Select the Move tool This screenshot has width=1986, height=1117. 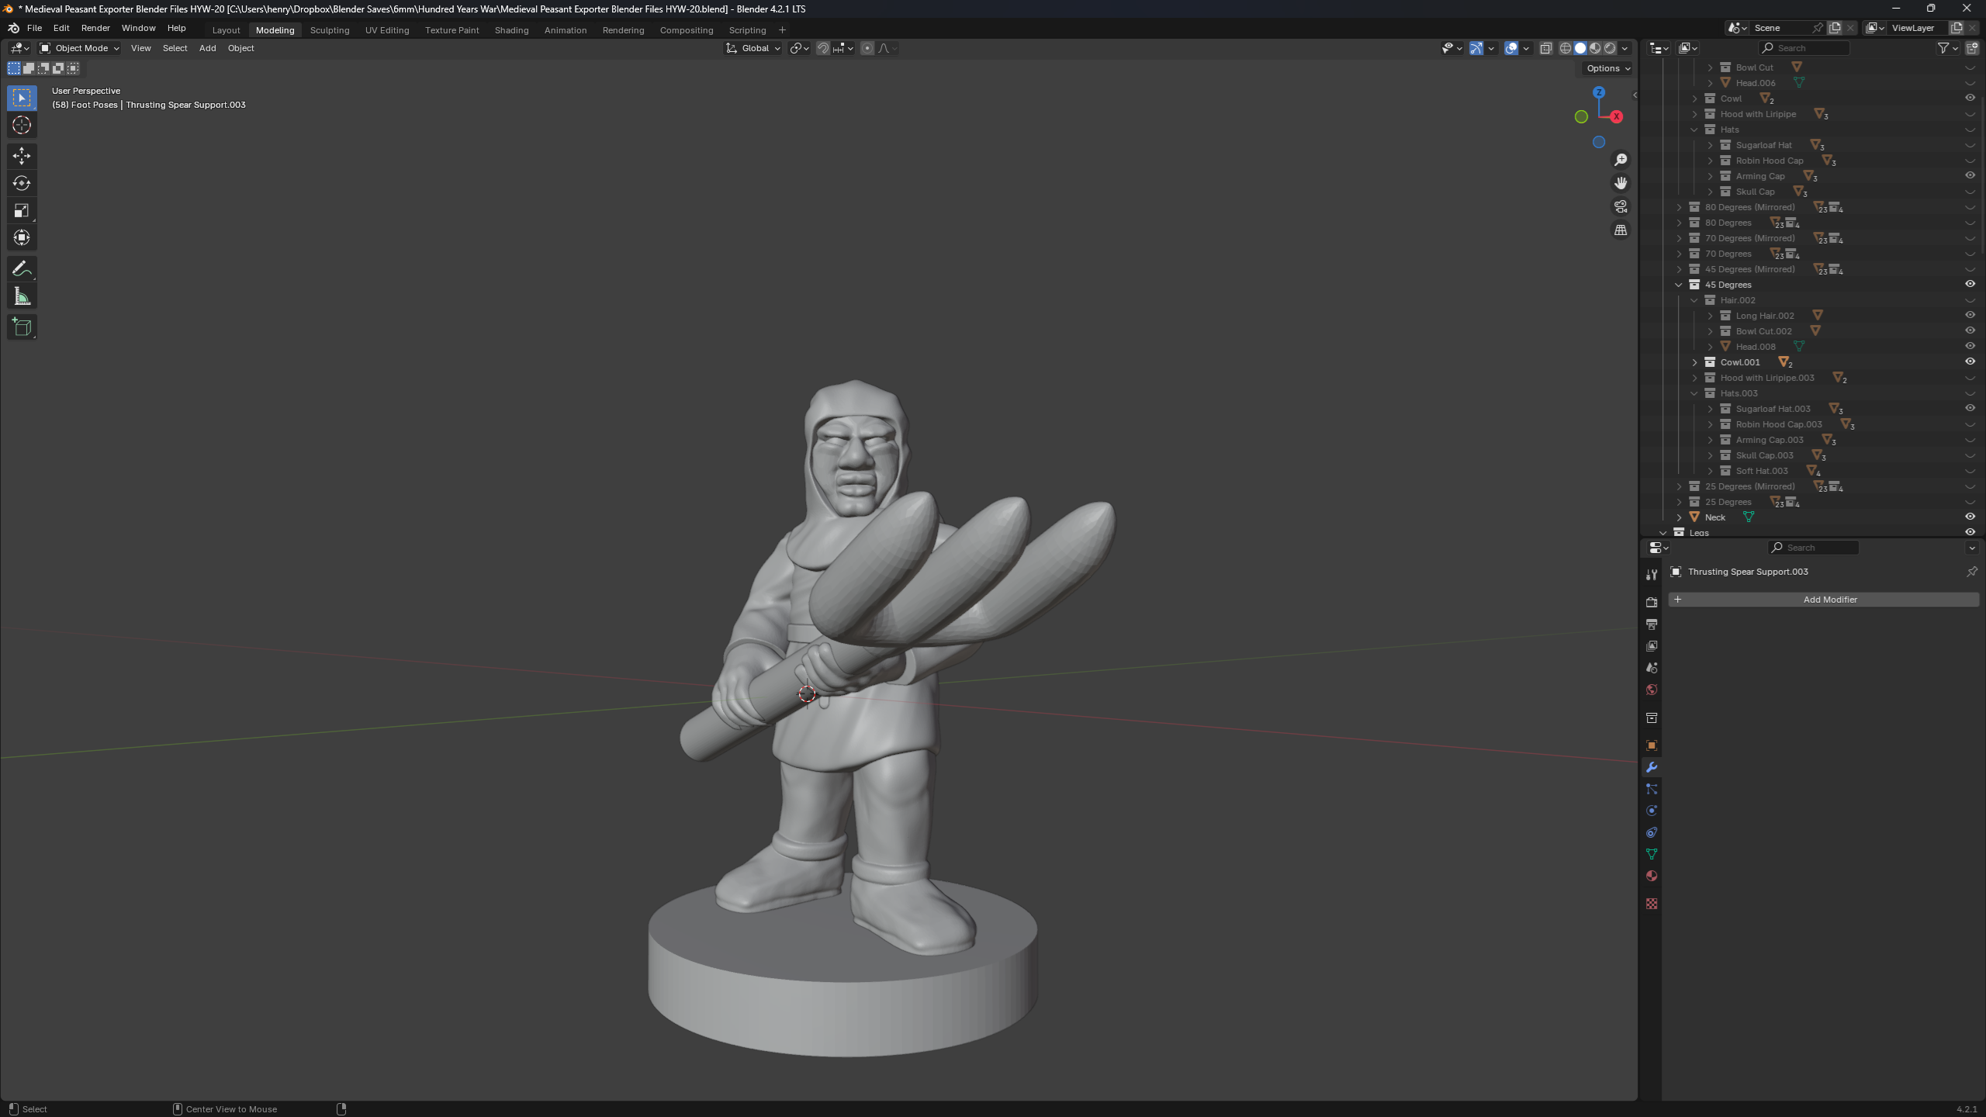coord(22,156)
